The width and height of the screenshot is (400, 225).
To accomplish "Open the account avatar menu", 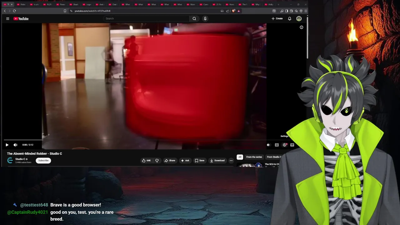I will click(x=299, y=18).
